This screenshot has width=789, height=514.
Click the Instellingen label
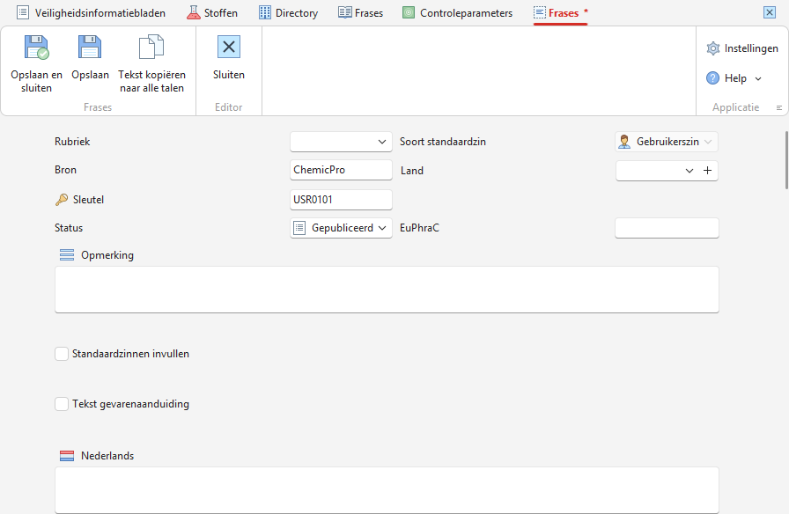[x=751, y=48]
